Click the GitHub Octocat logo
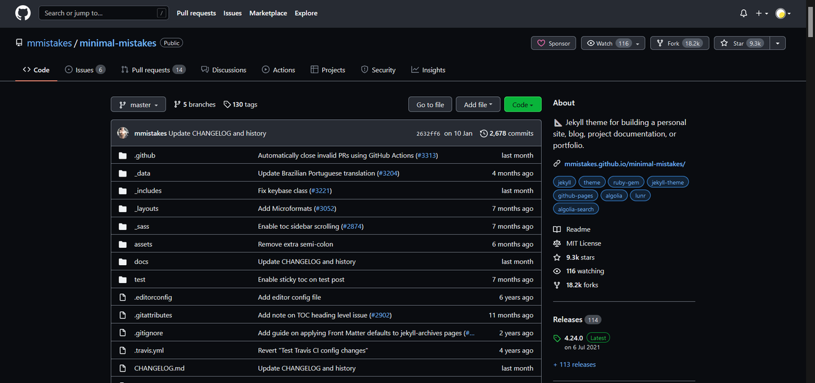Viewport: 815px width, 383px height. pos(23,13)
